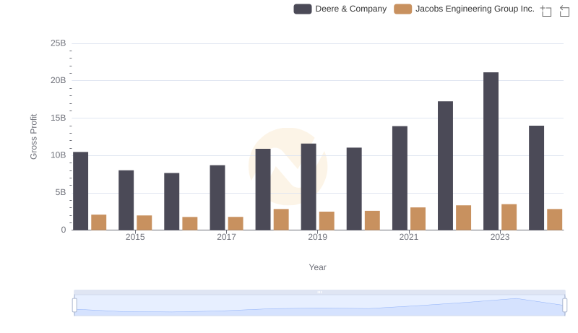Click the 15B y-axis label
This screenshot has height=333, width=578.
tap(59, 118)
